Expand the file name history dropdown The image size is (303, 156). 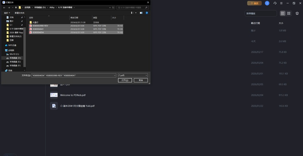[x=114, y=76]
